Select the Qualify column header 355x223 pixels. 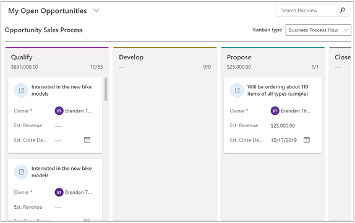tap(22, 57)
